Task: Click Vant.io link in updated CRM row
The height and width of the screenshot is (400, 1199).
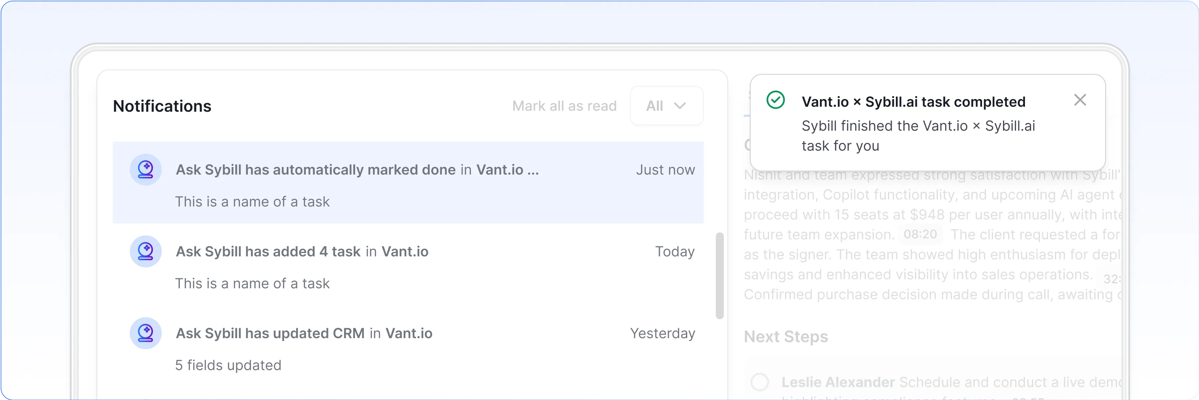Action: point(409,333)
